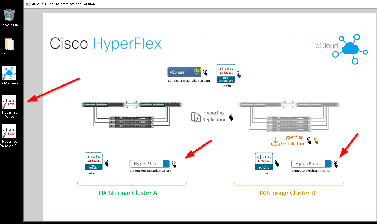377x224 pixels.
Task: Open the UCS Director icon
Action: 226,73
